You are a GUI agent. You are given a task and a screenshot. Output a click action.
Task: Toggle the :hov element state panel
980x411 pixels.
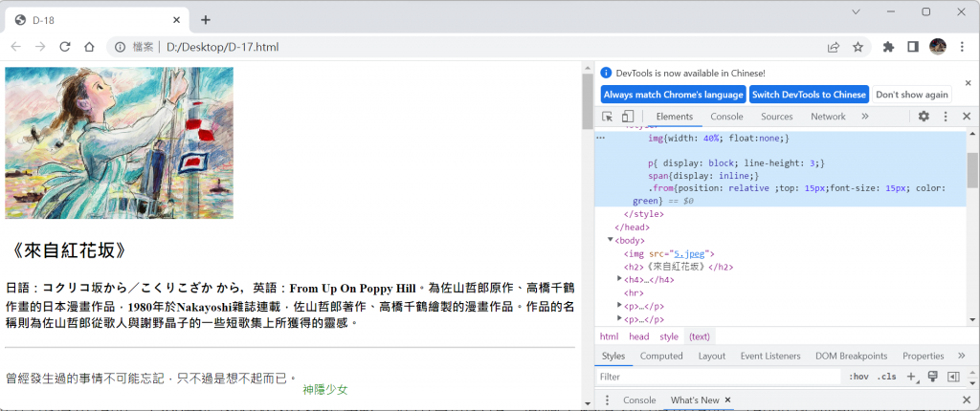coord(858,377)
